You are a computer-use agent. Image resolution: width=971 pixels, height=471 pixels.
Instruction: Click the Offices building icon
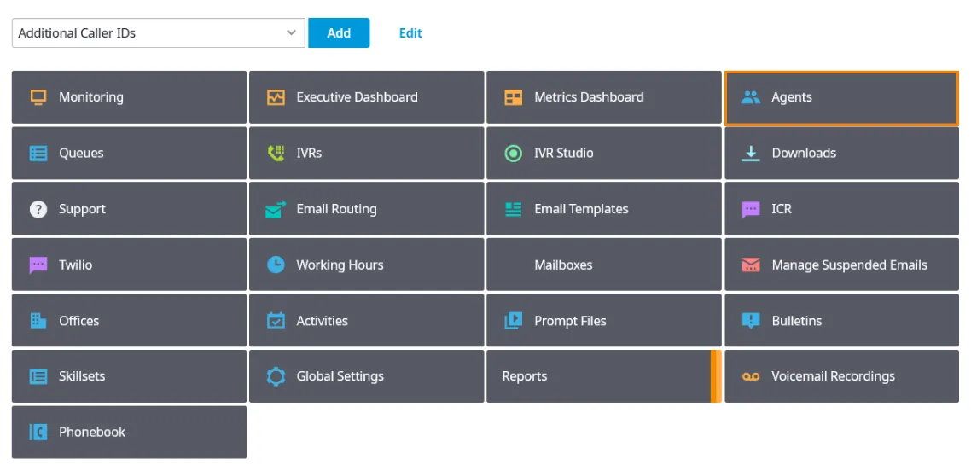38,321
